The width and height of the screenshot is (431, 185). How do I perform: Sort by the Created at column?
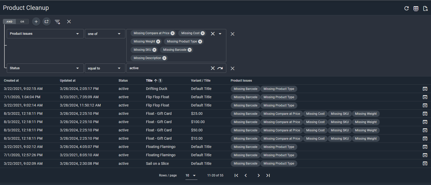click(11, 81)
